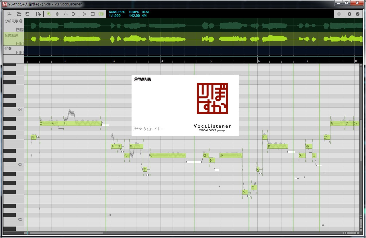
Task: Select the note ら after the た note
Action: click(57, 124)
